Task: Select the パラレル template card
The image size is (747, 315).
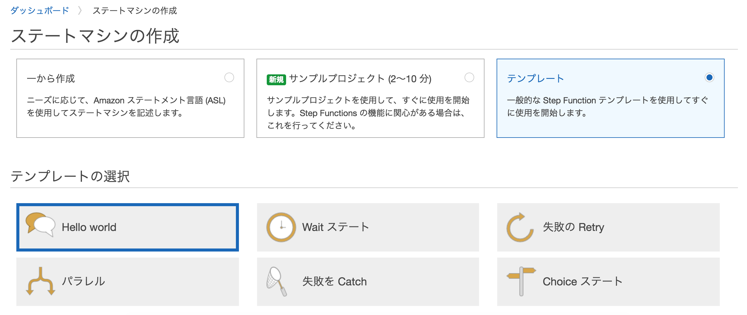Action: 127,281
